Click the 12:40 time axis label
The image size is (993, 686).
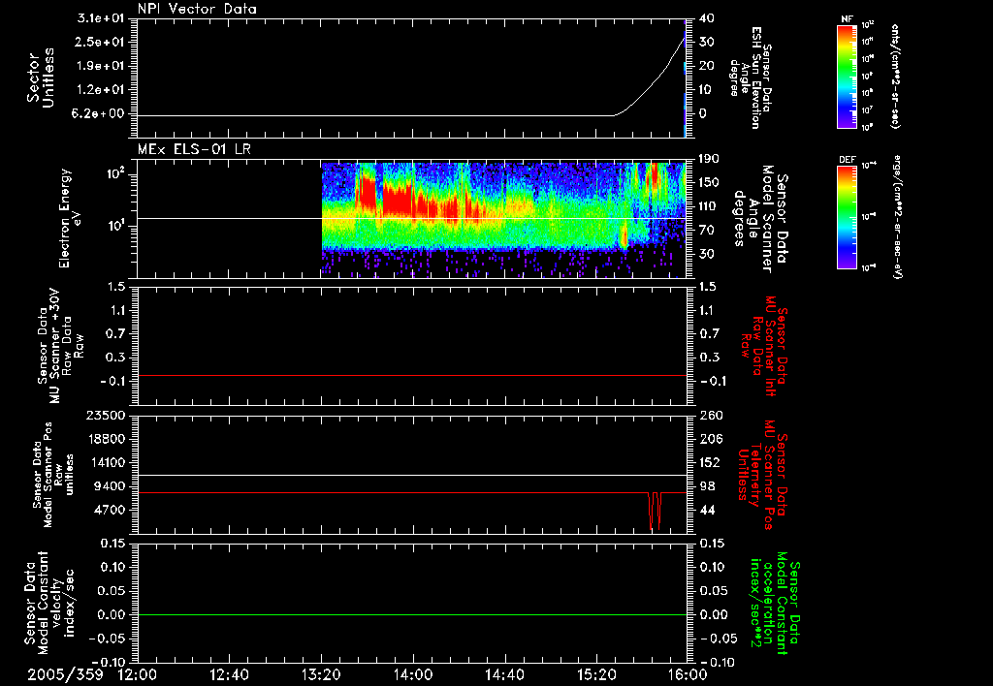[x=229, y=674]
